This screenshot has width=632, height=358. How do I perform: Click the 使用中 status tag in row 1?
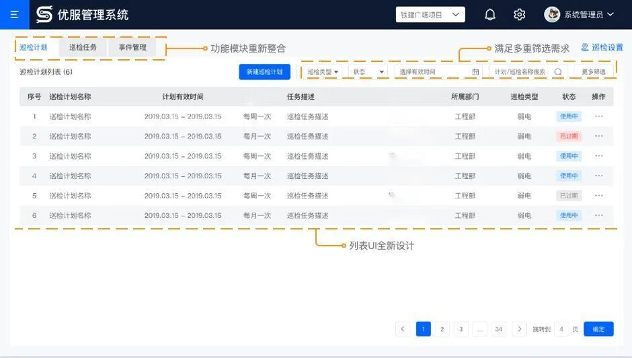569,116
